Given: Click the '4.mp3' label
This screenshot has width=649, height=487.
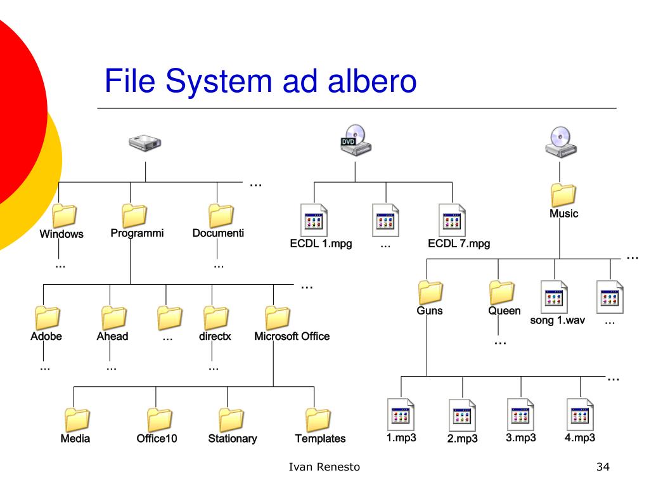Looking at the screenshot, I should tap(580, 438).
